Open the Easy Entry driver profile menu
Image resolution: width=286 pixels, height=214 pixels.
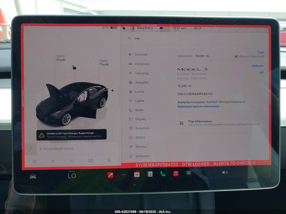click(142, 28)
